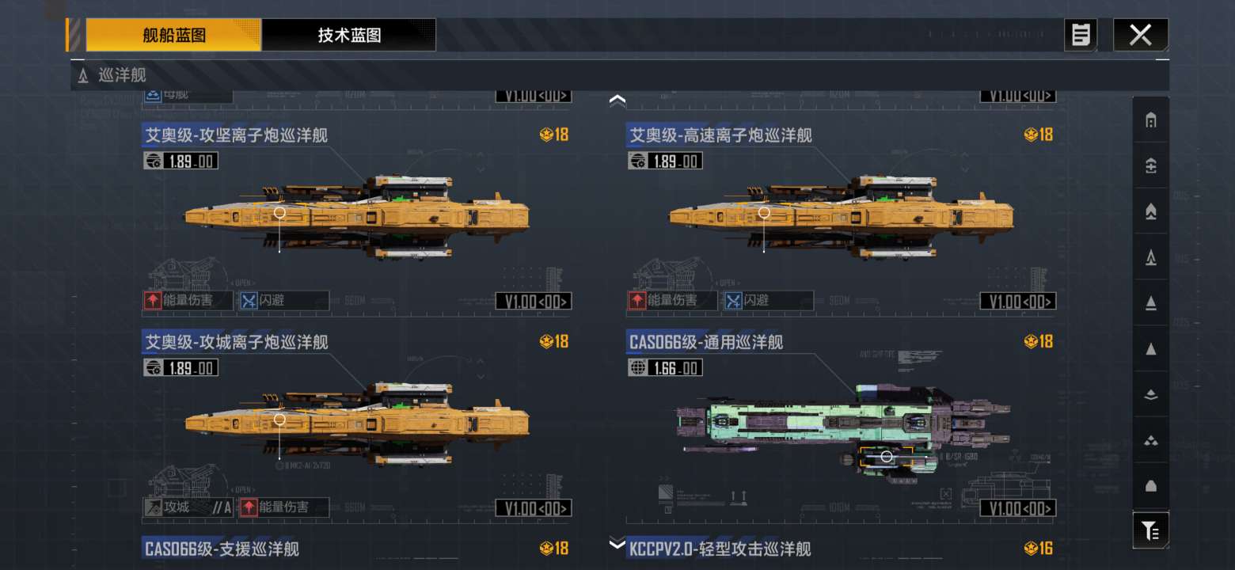Open 艾奥级-攻坚离子炮巡洋舰 ship blueprint

pos(356,216)
